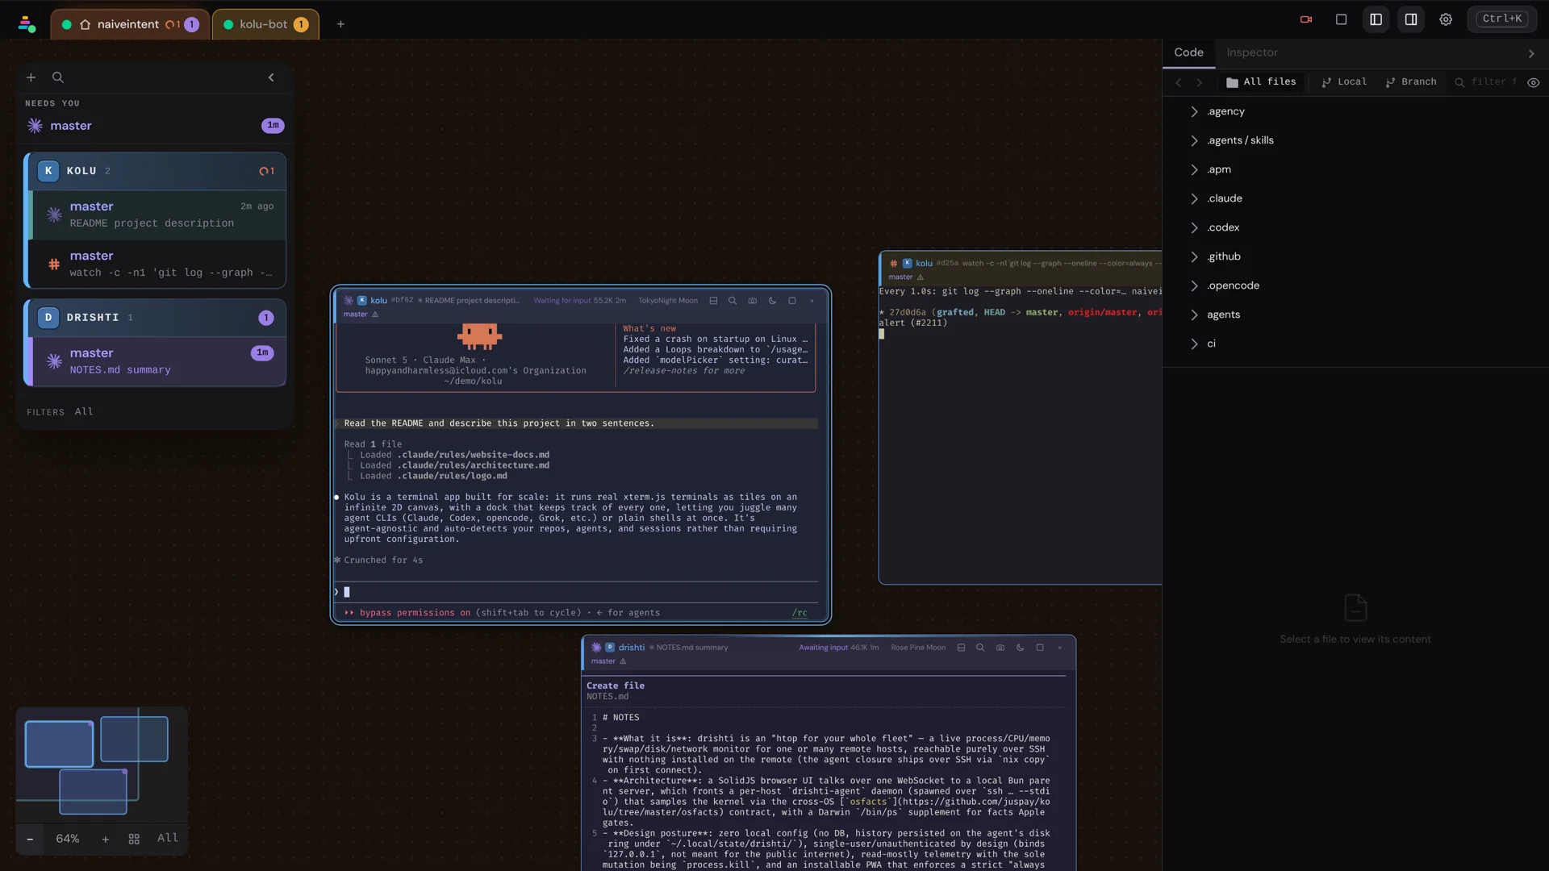Open settings gear in top bar
This screenshot has height=871, width=1549.
(x=1446, y=19)
